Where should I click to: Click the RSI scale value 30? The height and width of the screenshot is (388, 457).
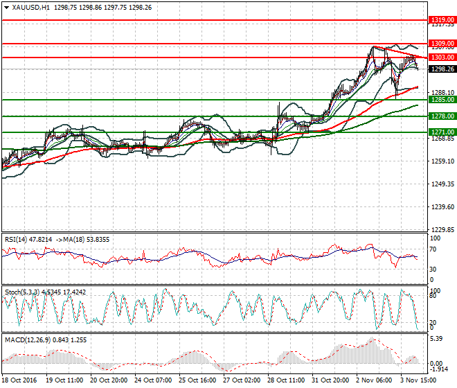coord(433,270)
